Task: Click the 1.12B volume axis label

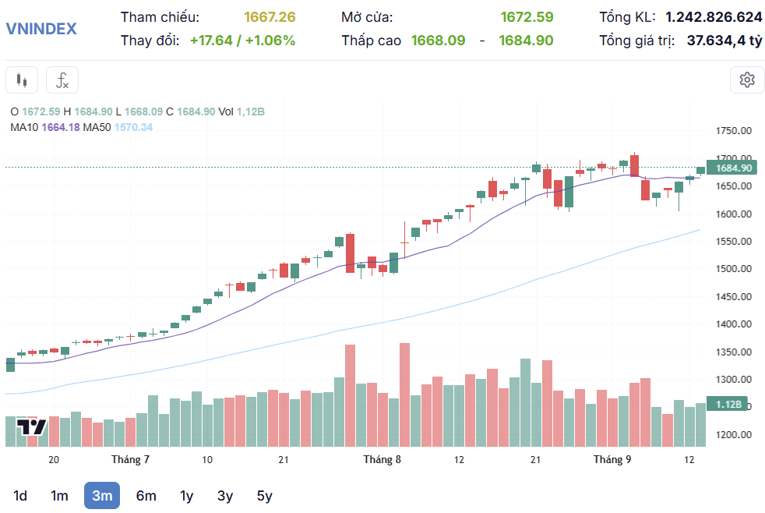Action: (x=728, y=404)
